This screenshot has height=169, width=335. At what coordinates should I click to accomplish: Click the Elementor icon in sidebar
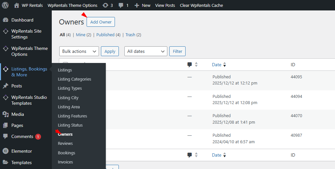click(x=6, y=151)
